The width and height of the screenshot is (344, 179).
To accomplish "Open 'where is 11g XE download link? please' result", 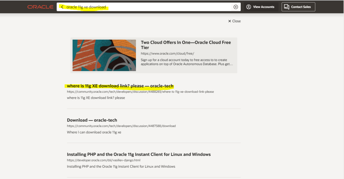I will tap(120, 86).
